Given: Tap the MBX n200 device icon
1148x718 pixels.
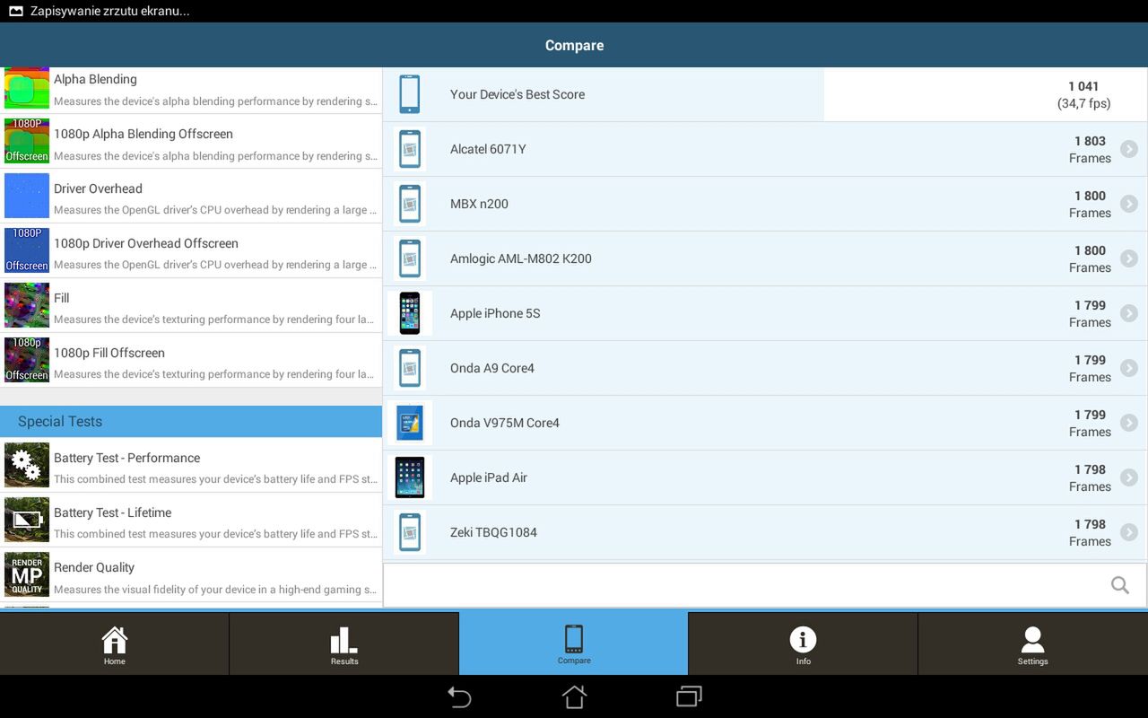Looking at the screenshot, I should pyautogui.click(x=410, y=204).
